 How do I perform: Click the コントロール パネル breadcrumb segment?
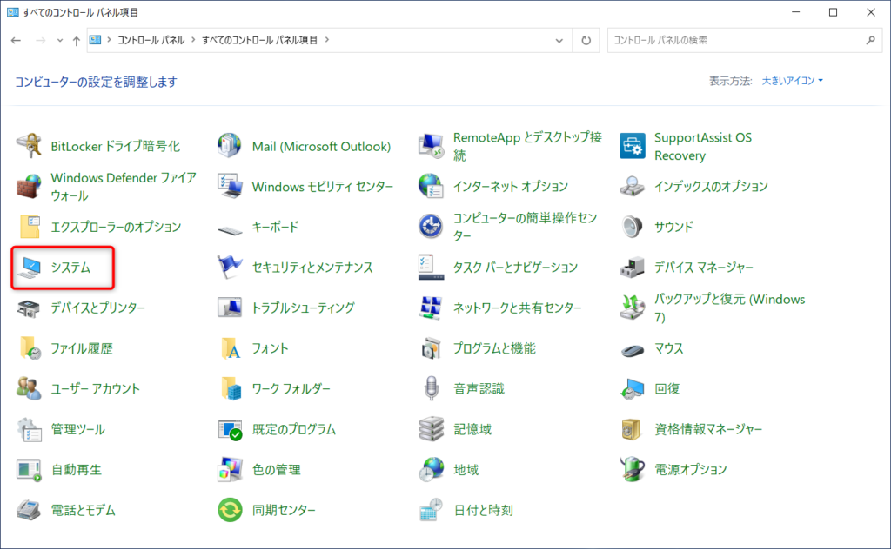coord(151,40)
